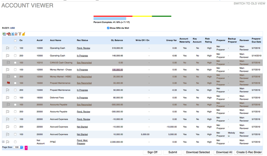Check the select-all checkbox in table header
Image resolution: width=267 pixels, height=156 pixels.
coord(15,40)
